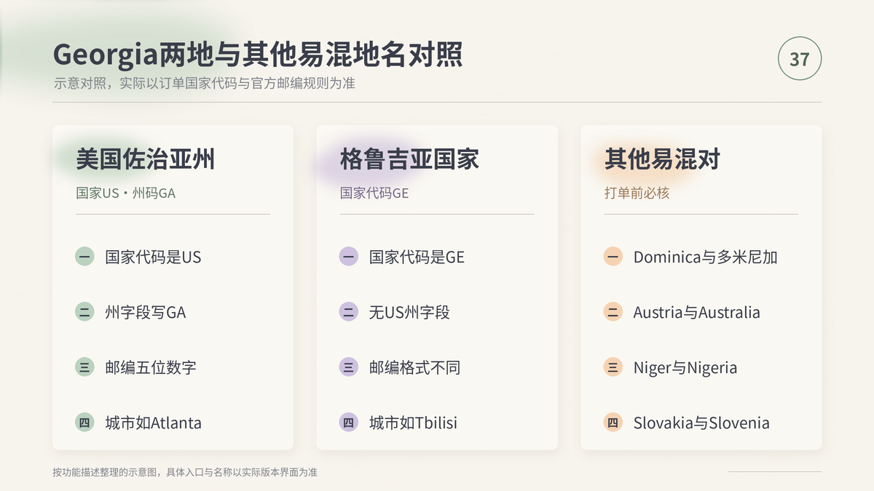This screenshot has width=874, height=491.
Task: Click purple bullet 三 beside 邮编格式不同
Action: 349,367
